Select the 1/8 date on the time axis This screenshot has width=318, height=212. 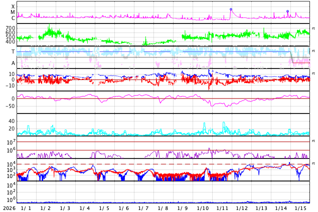click(163, 208)
